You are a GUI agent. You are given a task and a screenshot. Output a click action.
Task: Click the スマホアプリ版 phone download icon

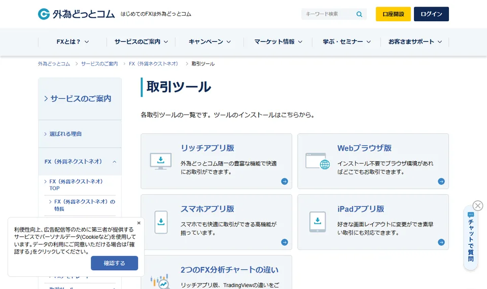[x=161, y=222]
